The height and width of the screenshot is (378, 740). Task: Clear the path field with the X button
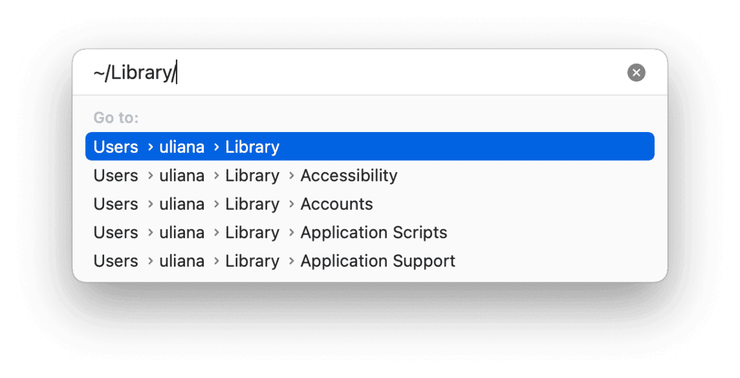(636, 73)
